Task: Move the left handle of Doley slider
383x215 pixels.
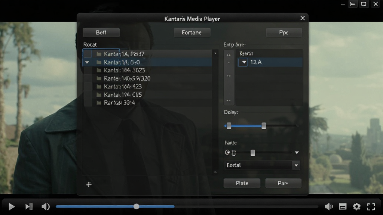Action: 229,126
